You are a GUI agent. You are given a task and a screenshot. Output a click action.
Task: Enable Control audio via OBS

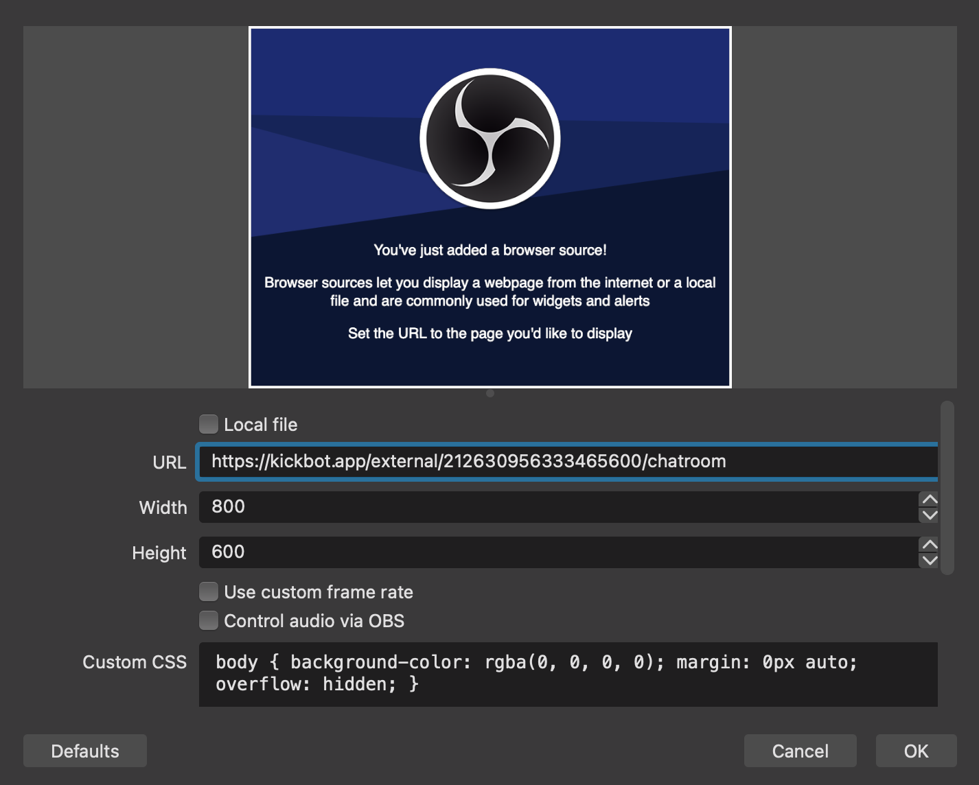pyautogui.click(x=208, y=620)
